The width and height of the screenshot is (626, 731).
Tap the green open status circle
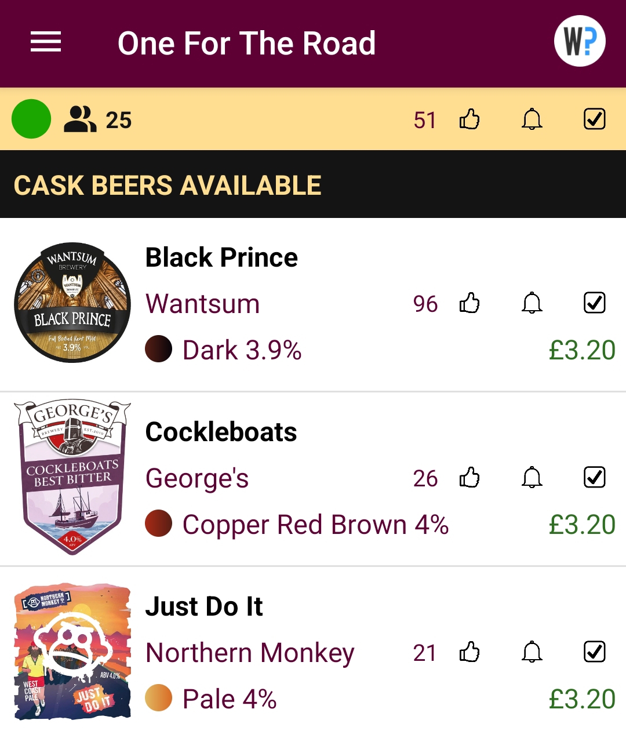(31, 119)
